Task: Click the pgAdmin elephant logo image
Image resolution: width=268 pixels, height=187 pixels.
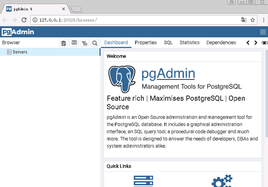Action: (x=122, y=79)
